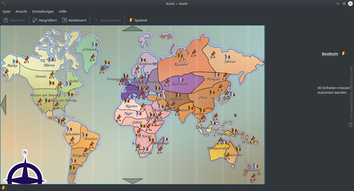Click the KsirK application icon in title bar
This screenshot has height=191, width=354.
pos(4,4)
